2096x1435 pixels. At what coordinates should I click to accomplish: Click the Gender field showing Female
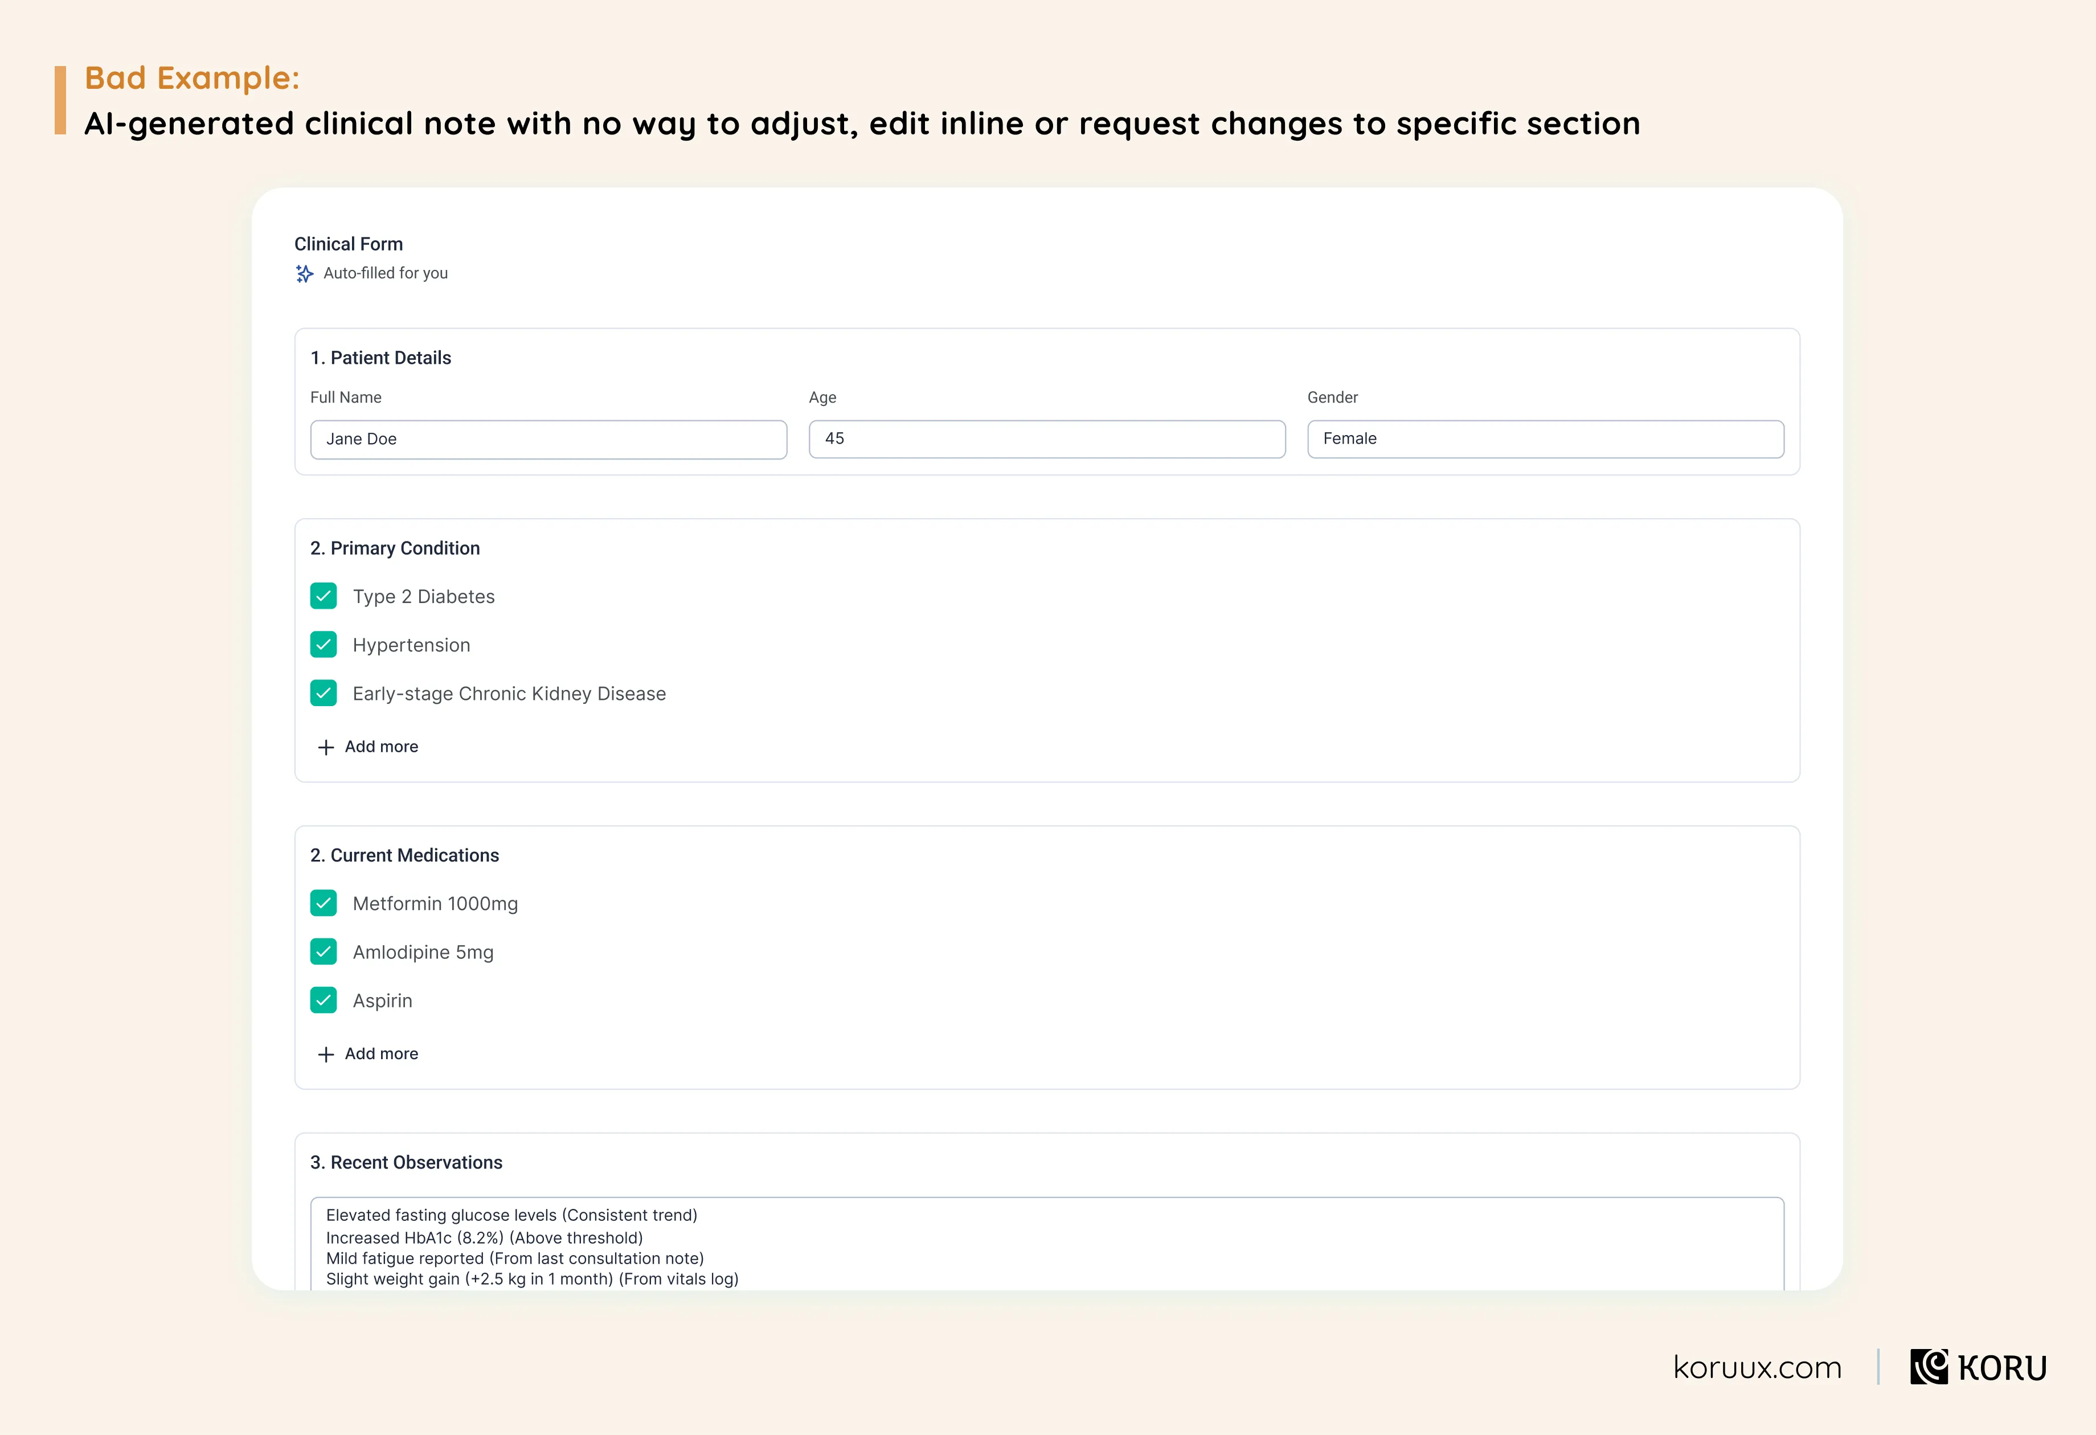1546,439
